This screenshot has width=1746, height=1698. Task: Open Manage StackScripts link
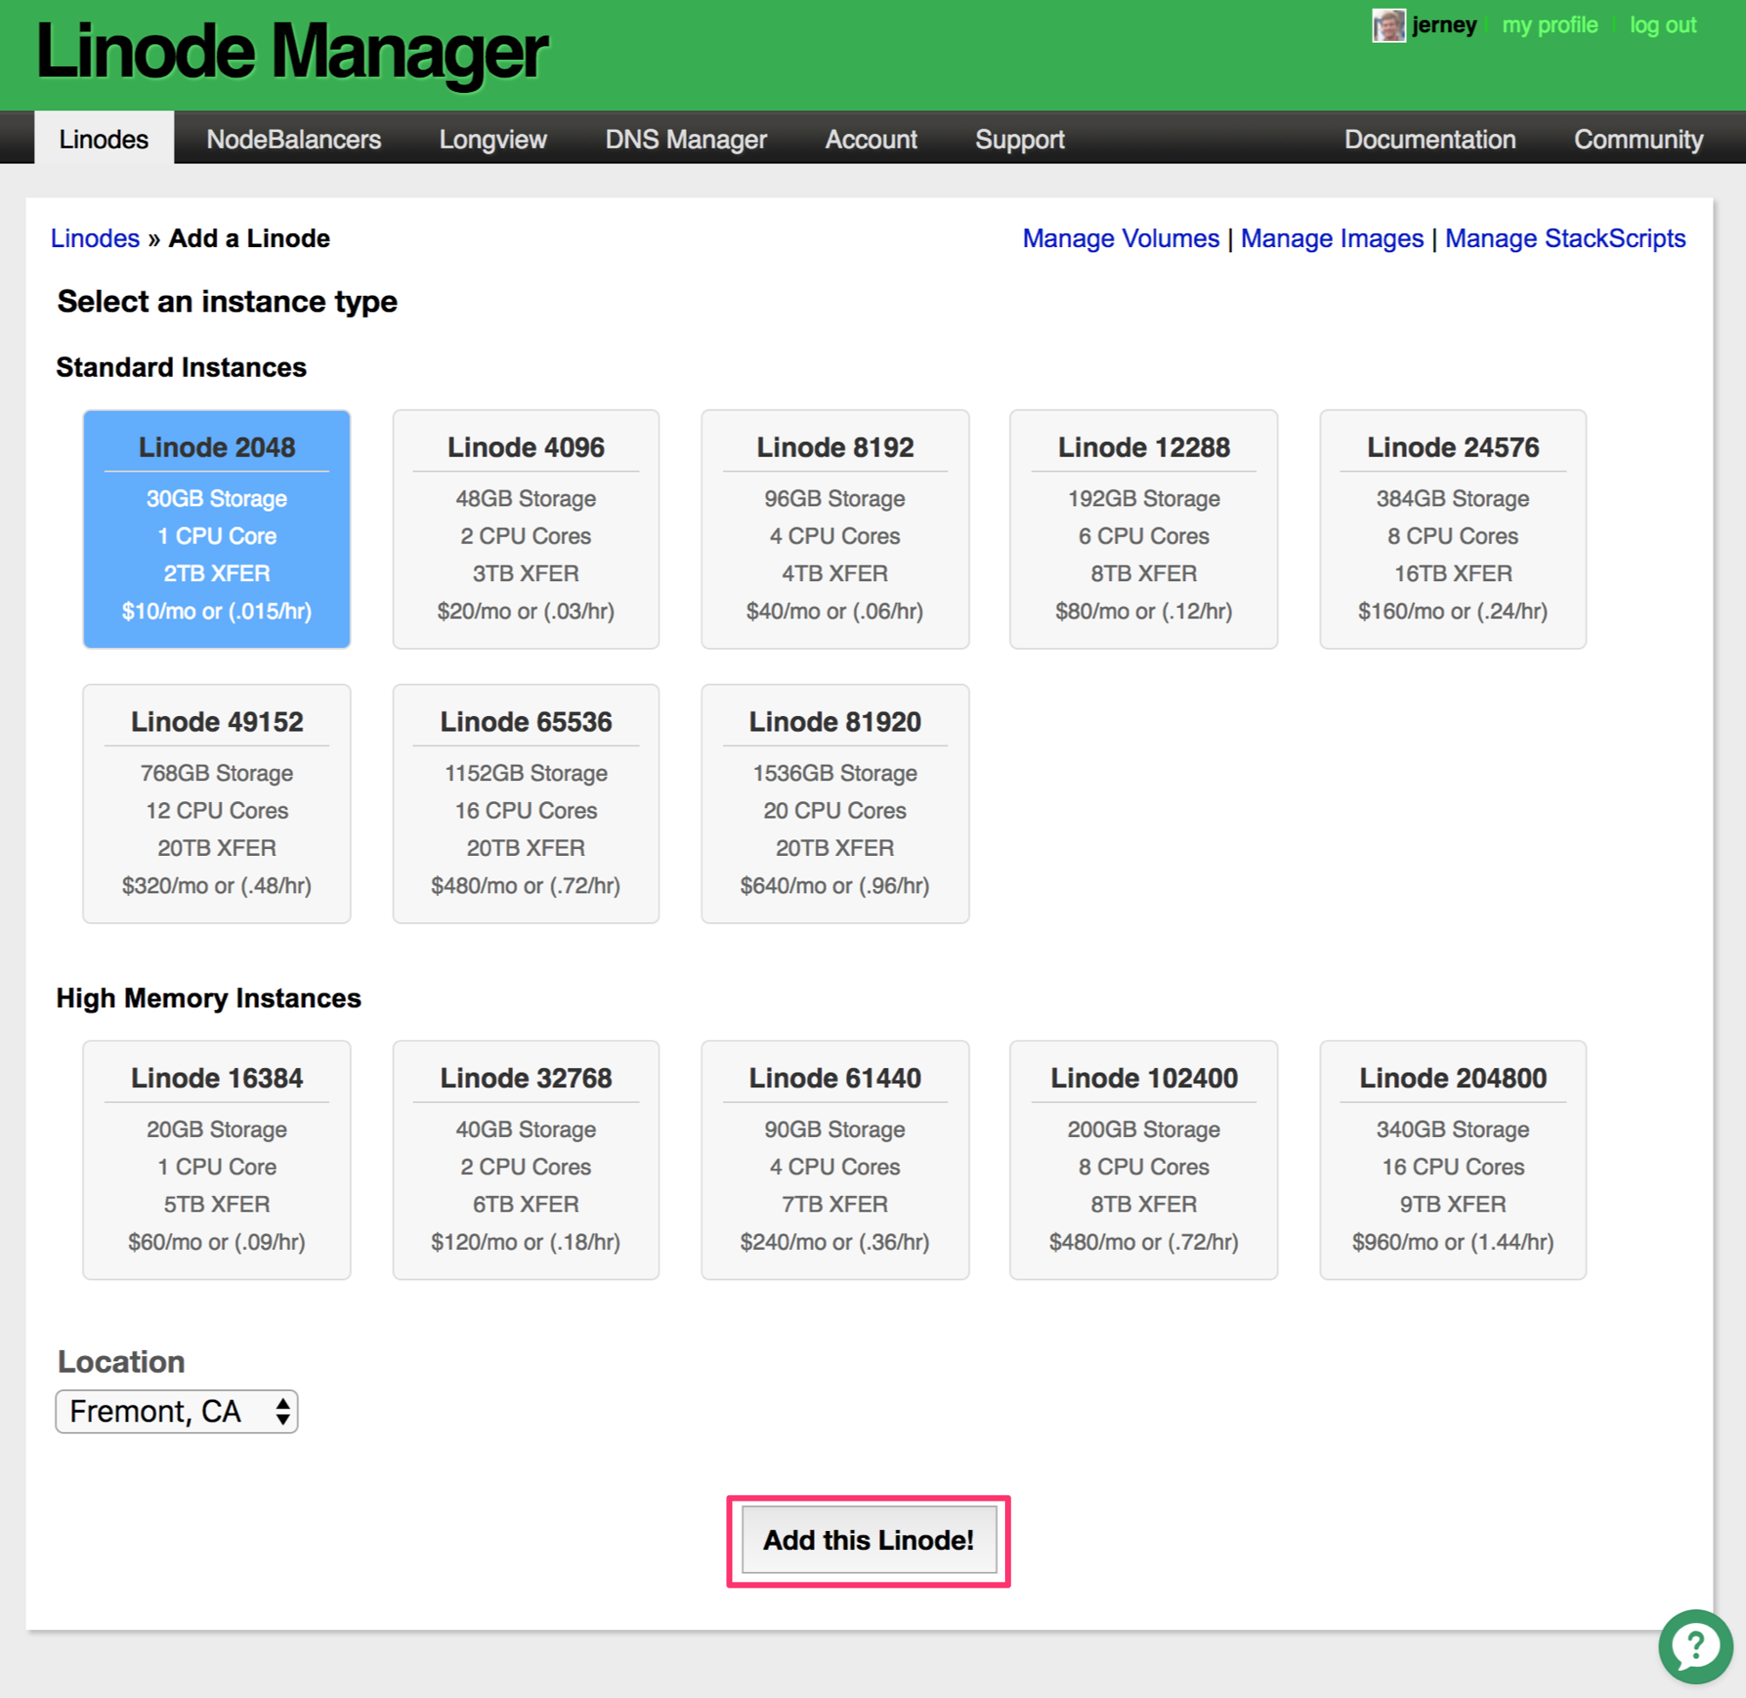(x=1565, y=238)
